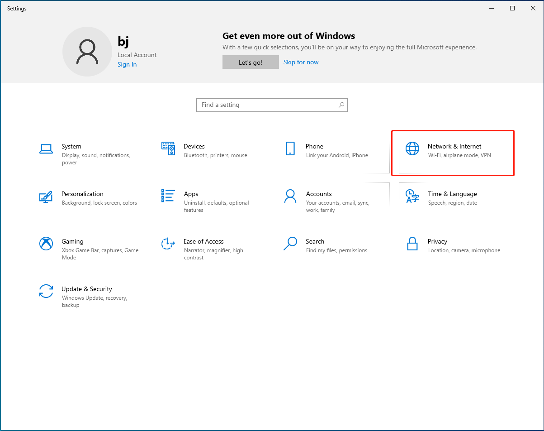Click the 'Narrator, magnifier, high contrast' description

(213, 254)
